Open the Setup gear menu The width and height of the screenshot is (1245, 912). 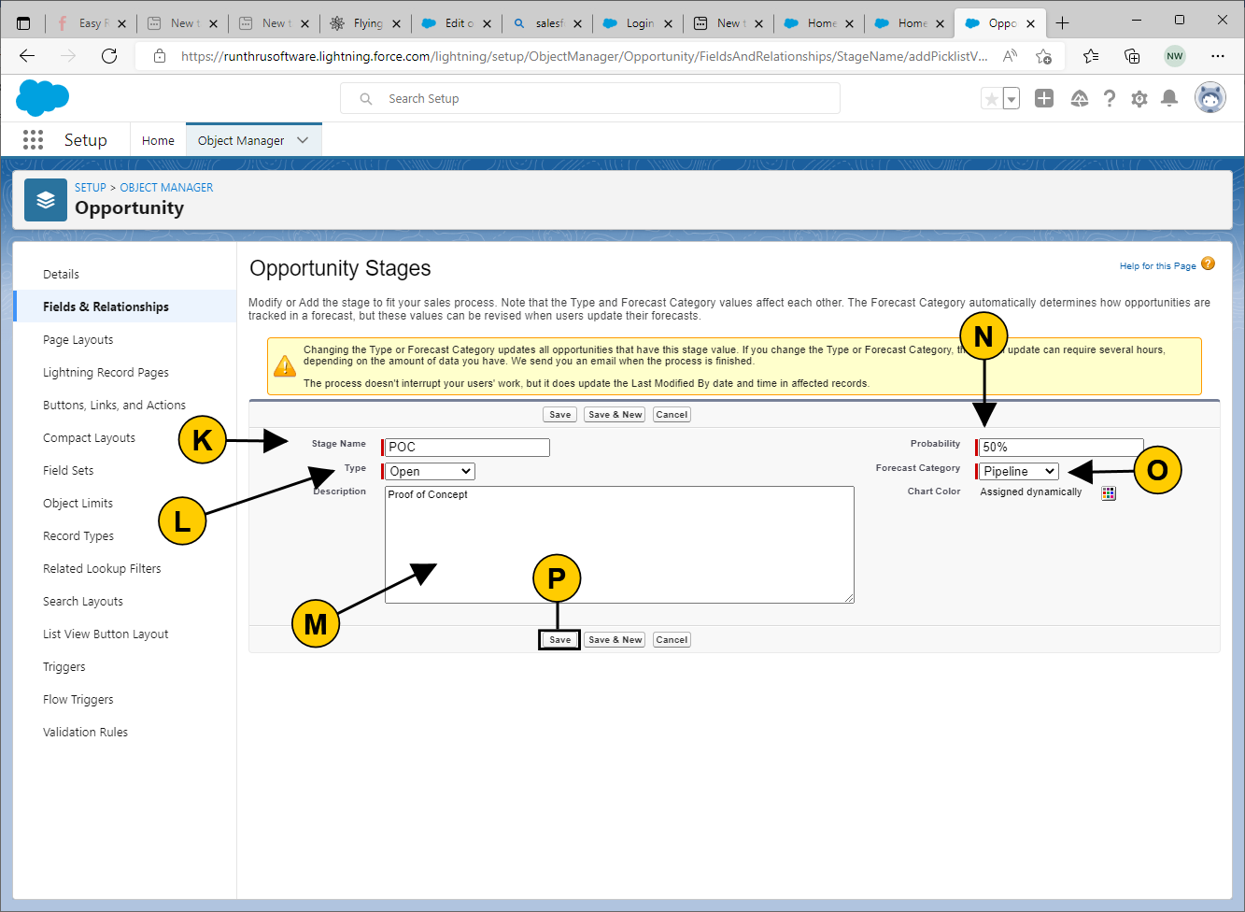pos(1139,98)
